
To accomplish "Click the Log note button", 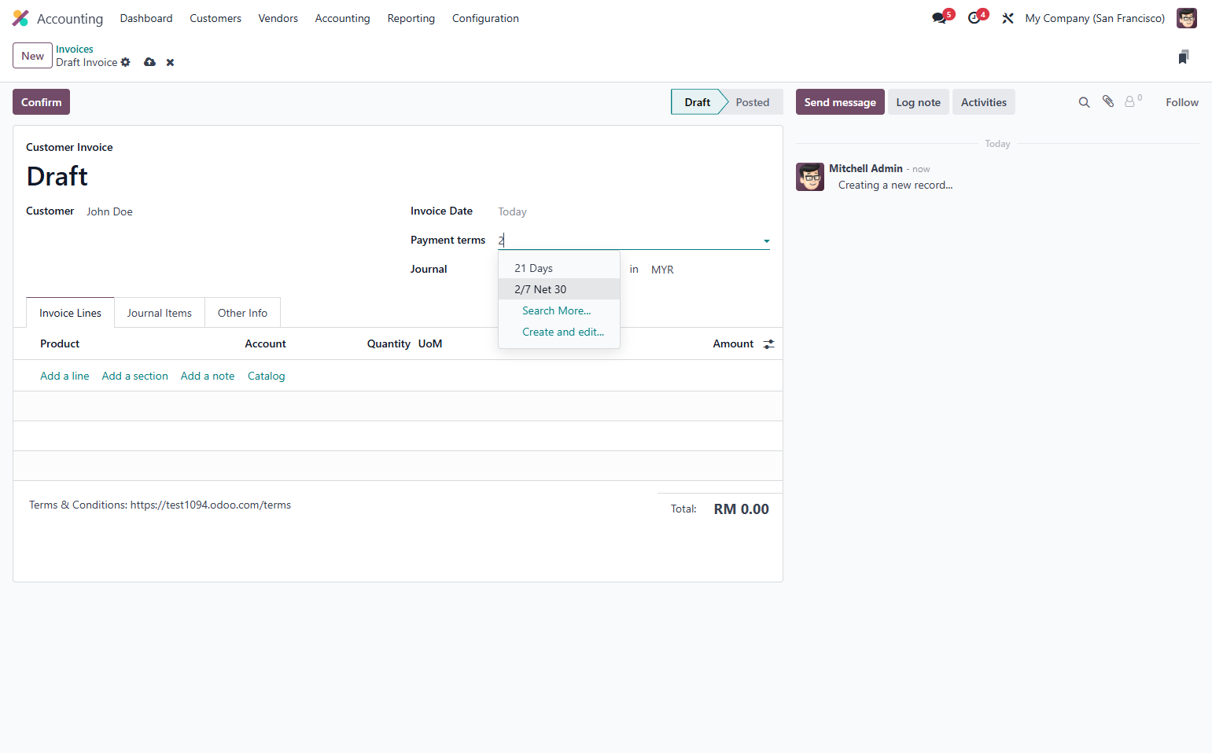I will 919,102.
